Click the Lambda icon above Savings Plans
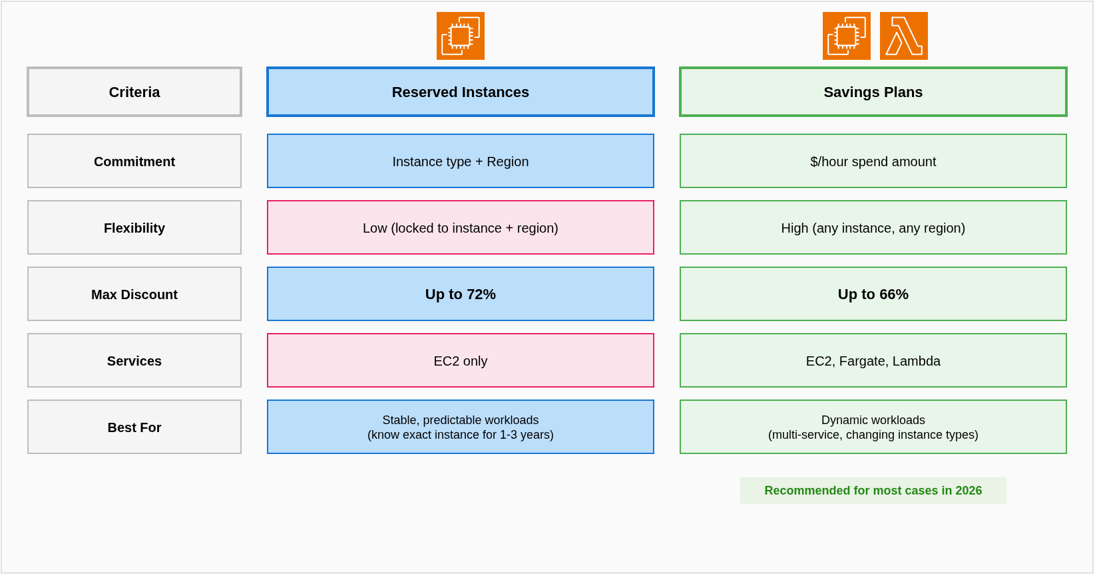This screenshot has width=1095, height=575. [x=903, y=36]
